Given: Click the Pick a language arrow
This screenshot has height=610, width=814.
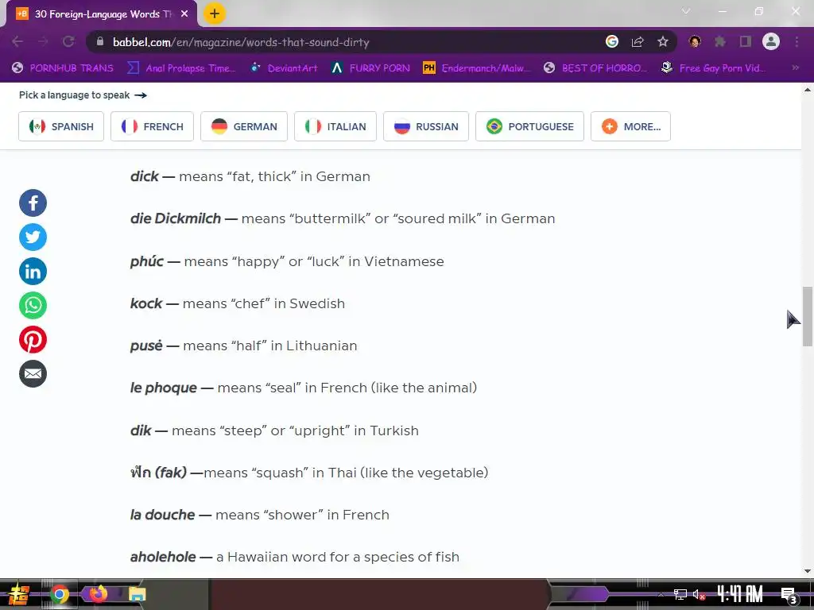Looking at the screenshot, I should pos(141,95).
